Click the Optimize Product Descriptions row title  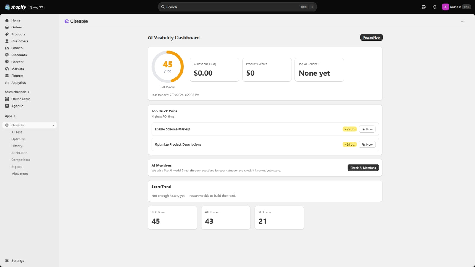tap(178, 144)
